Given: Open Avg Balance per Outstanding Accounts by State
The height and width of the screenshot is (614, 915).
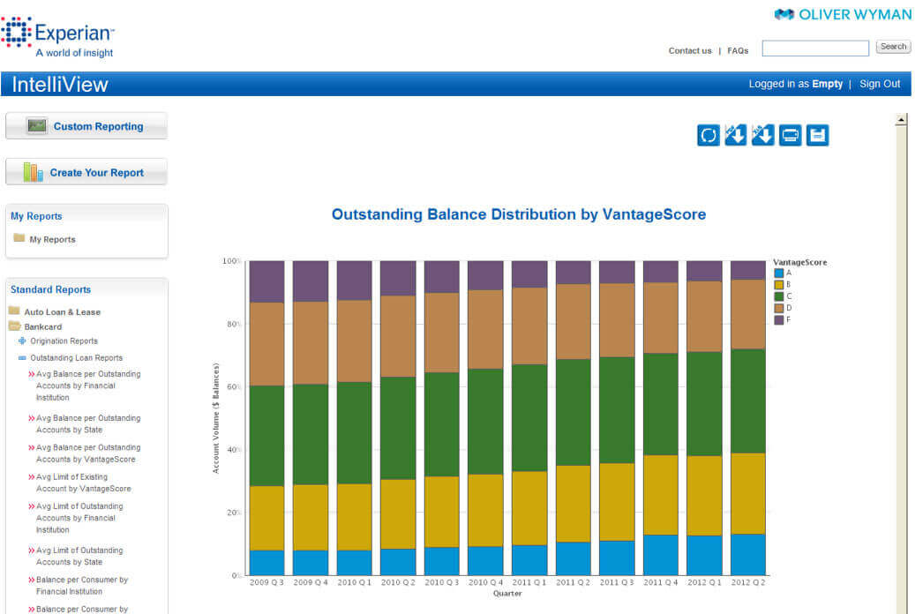Looking at the screenshot, I should click(87, 424).
